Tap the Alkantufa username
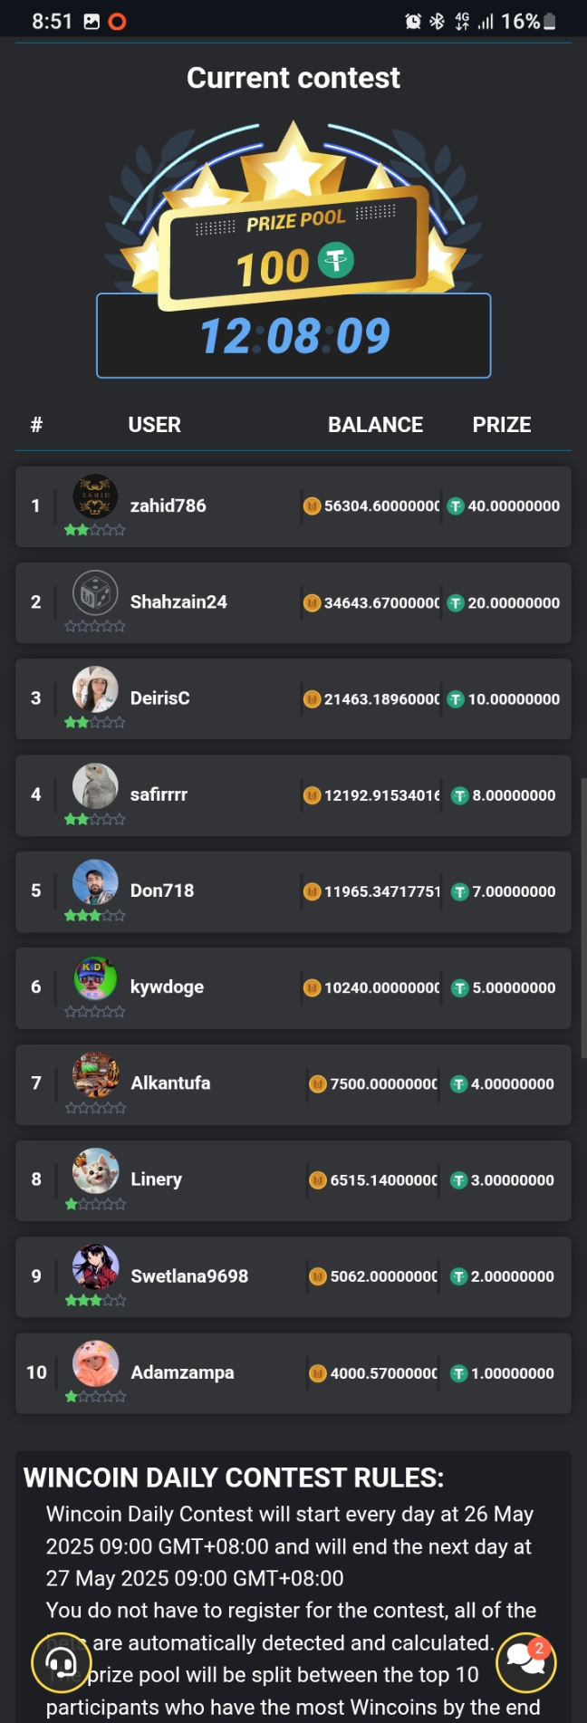This screenshot has height=1723, width=587. (x=170, y=1083)
